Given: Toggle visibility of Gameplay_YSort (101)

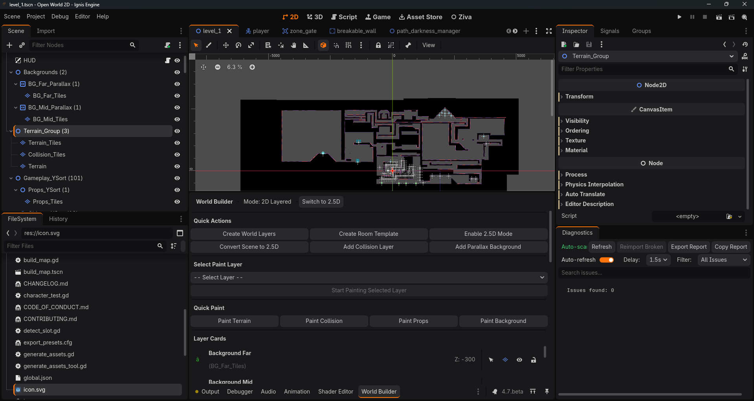Looking at the screenshot, I should [177, 178].
